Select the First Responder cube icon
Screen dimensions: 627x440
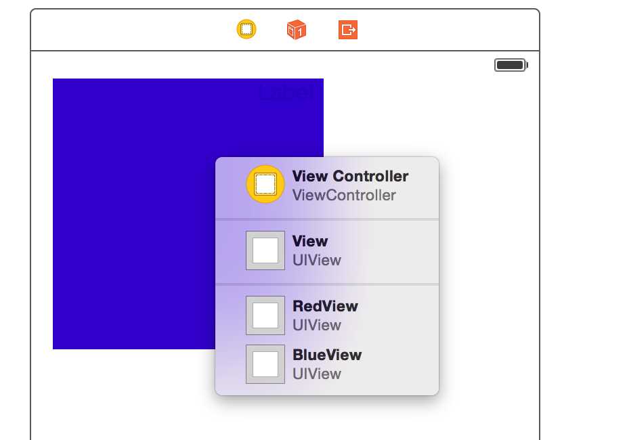(297, 30)
